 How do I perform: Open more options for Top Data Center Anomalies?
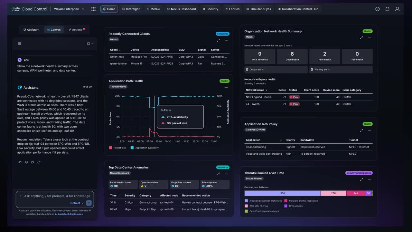[227, 174]
